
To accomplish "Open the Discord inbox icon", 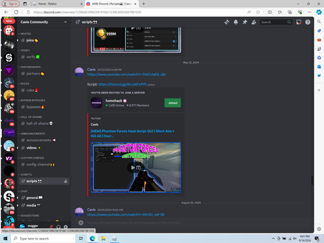I will click(x=299, y=22).
